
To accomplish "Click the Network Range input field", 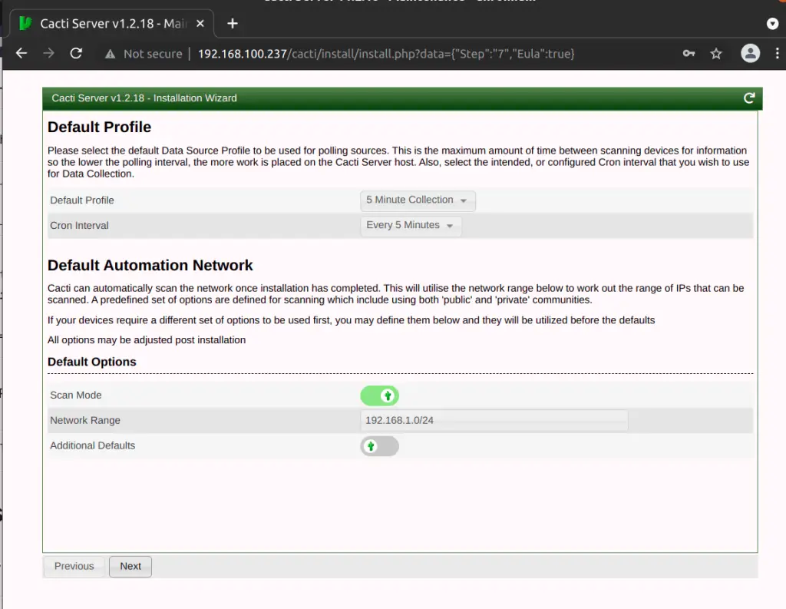I will pyautogui.click(x=494, y=420).
